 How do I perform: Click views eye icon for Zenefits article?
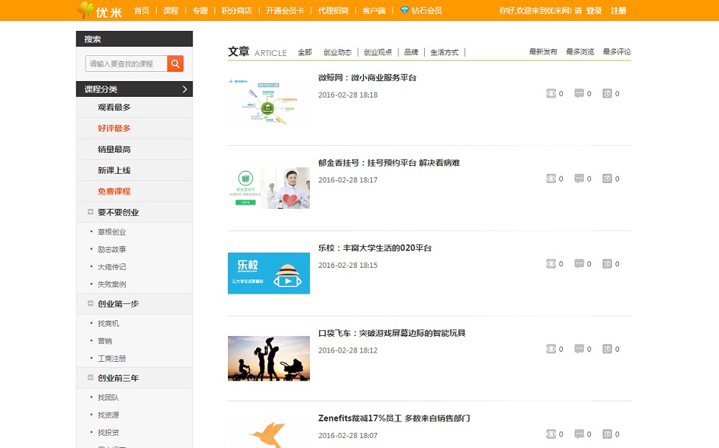click(x=551, y=434)
